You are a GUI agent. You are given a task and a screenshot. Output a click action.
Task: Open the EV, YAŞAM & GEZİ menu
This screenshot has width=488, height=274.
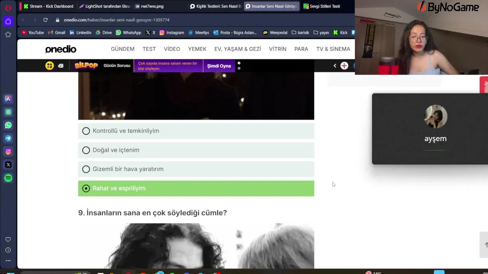pyautogui.click(x=238, y=49)
